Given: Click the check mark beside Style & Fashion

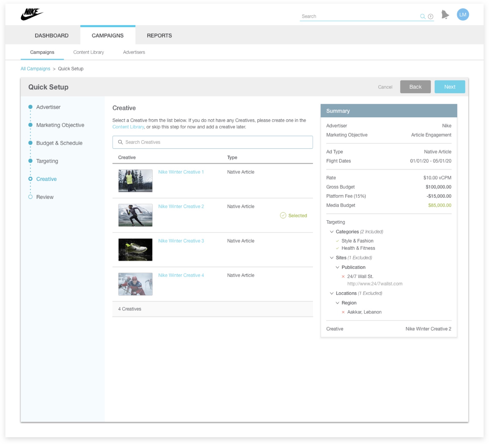Looking at the screenshot, I should click(x=337, y=241).
